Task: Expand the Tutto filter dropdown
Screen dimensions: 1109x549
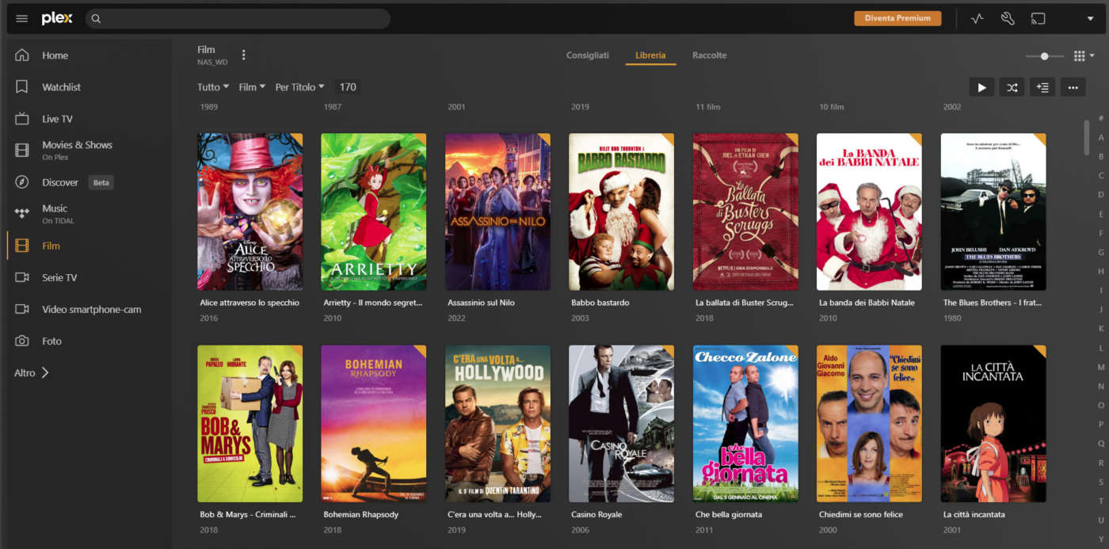Action: tap(213, 87)
